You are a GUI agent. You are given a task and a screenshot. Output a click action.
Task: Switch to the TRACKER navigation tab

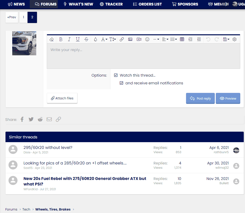[111, 4]
